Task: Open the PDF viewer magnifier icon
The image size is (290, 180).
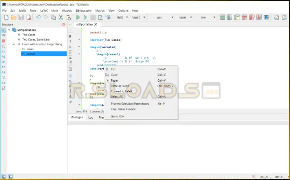Action: pos(101,17)
